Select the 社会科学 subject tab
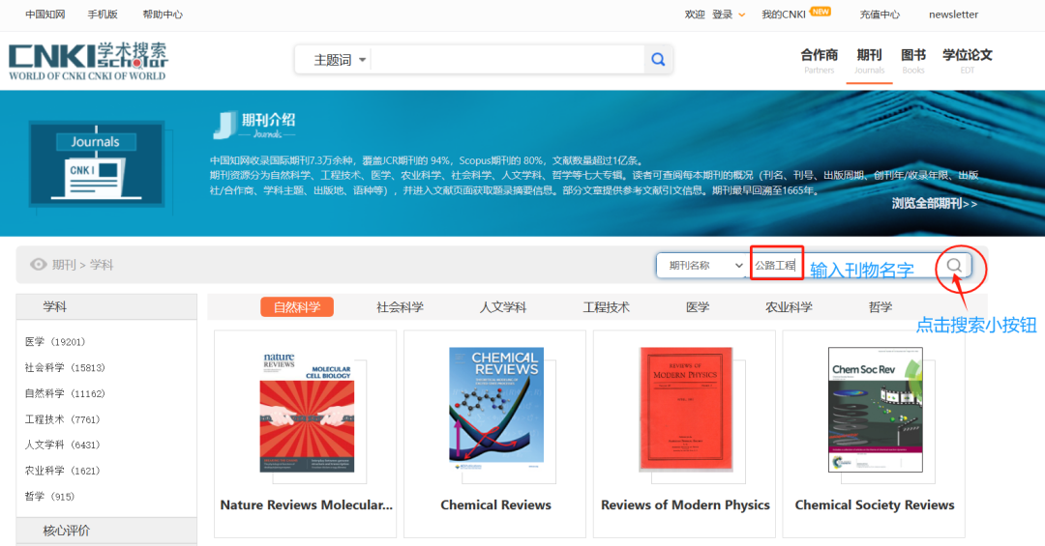Screen dimensions: 1045x546 [400, 307]
